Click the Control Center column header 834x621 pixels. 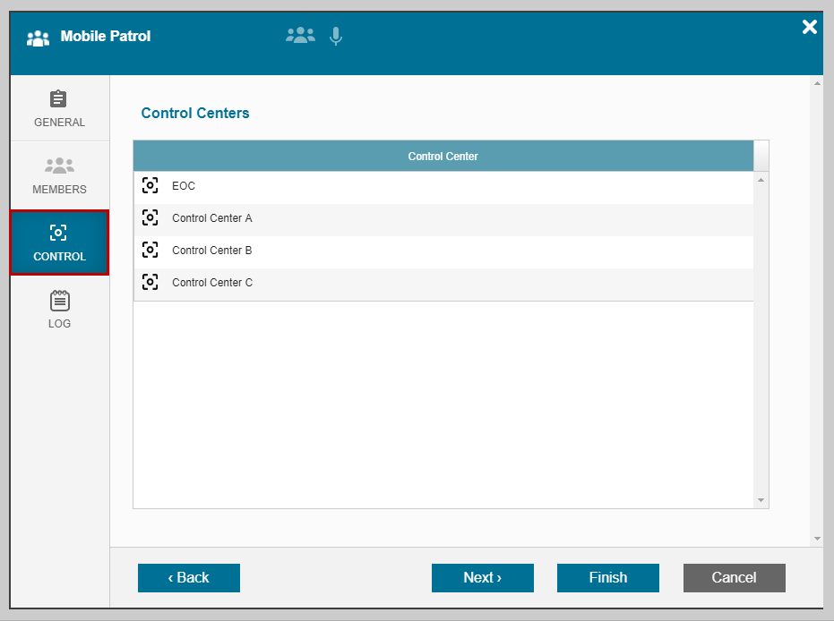click(x=443, y=157)
